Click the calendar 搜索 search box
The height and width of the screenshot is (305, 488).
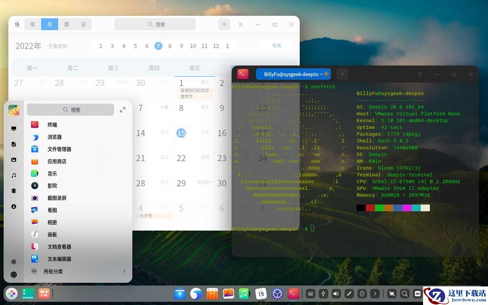155,24
